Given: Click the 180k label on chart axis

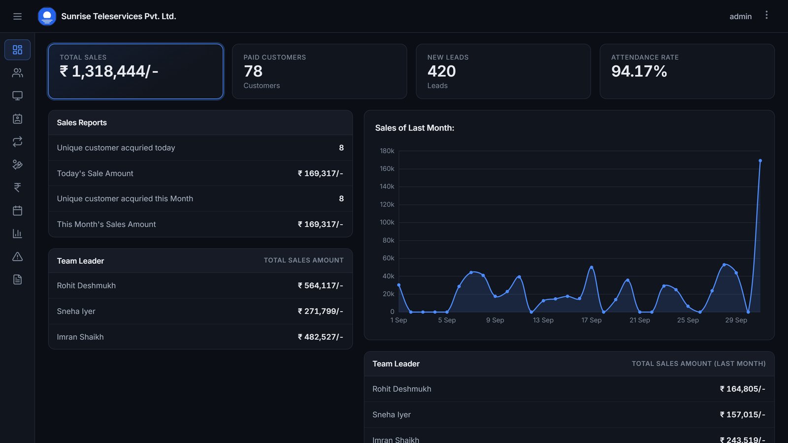Looking at the screenshot, I should [x=387, y=151].
